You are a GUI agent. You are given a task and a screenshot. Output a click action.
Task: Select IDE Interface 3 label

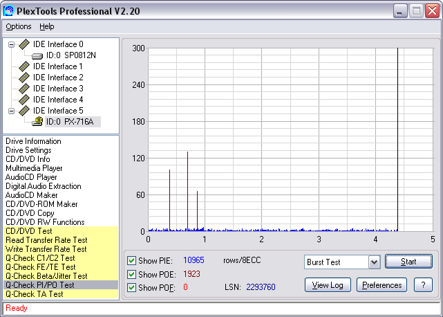(x=58, y=89)
